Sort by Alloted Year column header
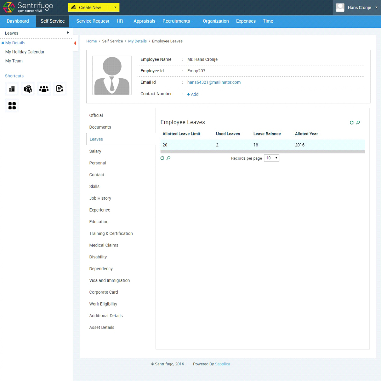381x381 pixels. [x=306, y=134]
